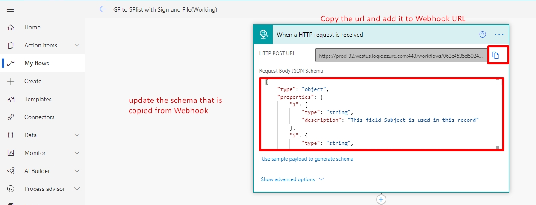Select the HTTP POST URL field
The height and width of the screenshot is (205, 536).
tap(401, 55)
